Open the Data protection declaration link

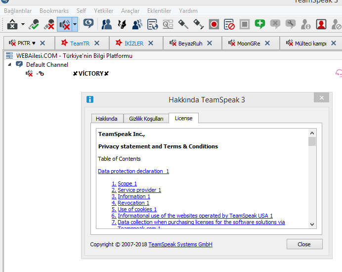133,171
